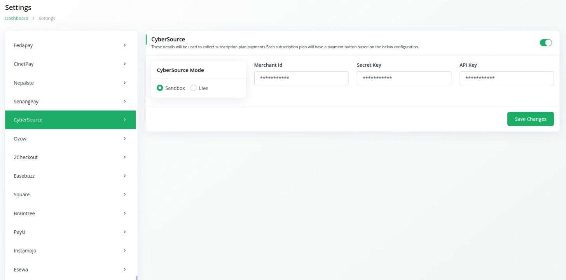Click the CyberSource panel title

[168, 39]
